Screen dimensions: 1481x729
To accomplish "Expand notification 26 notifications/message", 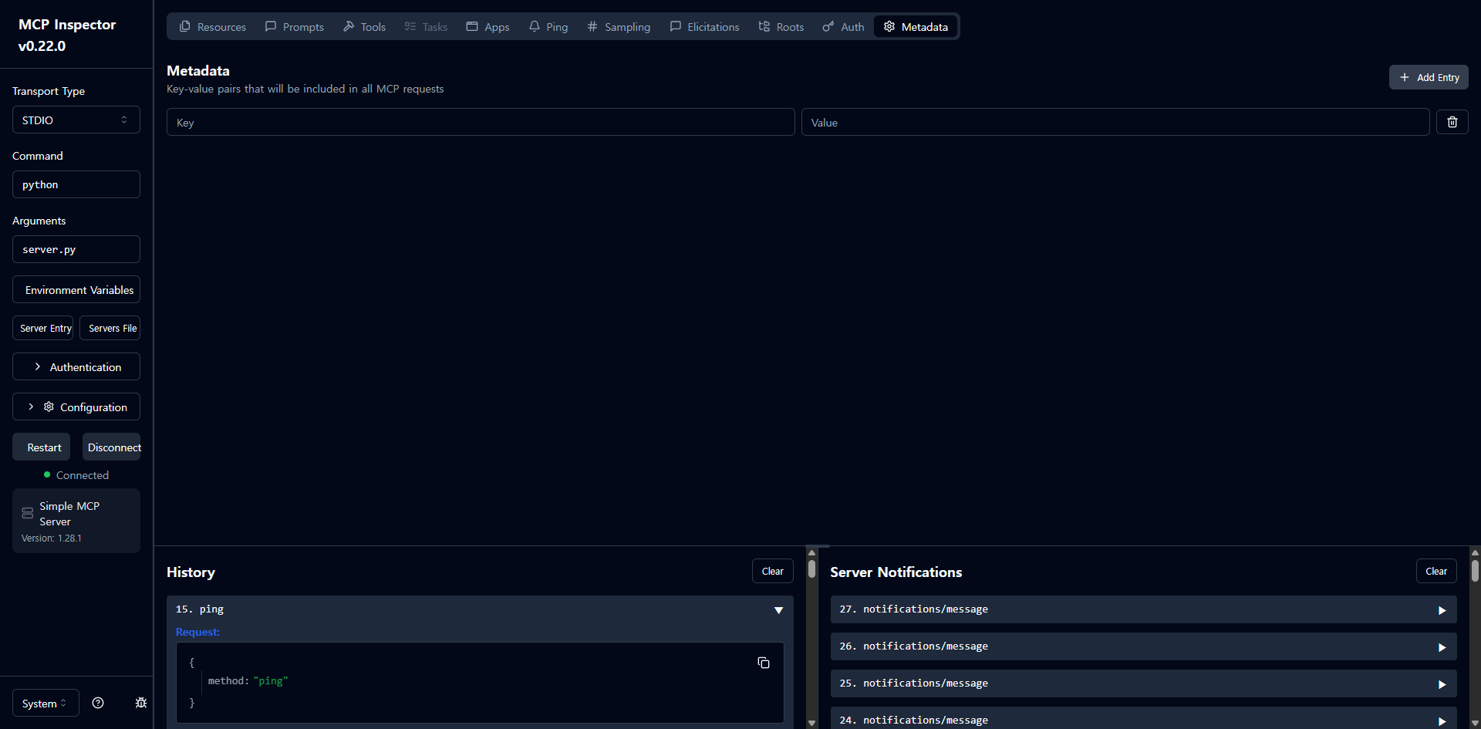I will click(1143, 646).
